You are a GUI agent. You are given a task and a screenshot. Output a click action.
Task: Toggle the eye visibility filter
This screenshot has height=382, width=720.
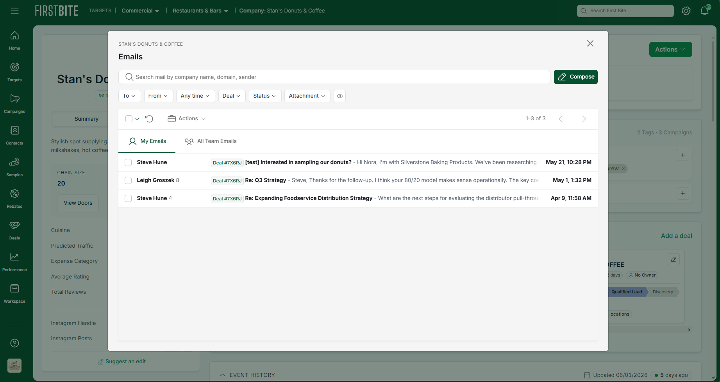(340, 96)
